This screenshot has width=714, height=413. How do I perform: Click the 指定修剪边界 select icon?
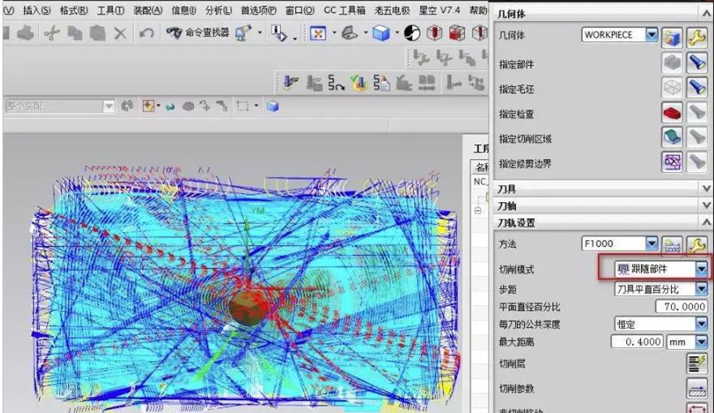672,164
